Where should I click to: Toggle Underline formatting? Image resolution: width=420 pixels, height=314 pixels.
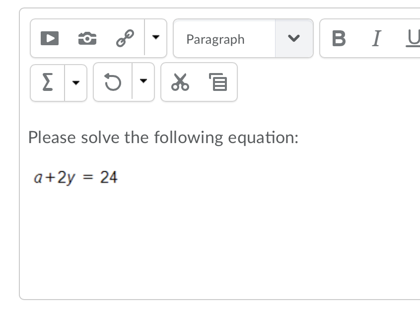(x=413, y=38)
